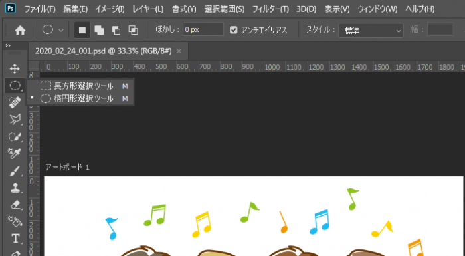Image resolution: width=465 pixels, height=256 pixels.
Task: Toggle the アンチエイリアス checkbox
Action: [x=234, y=30]
